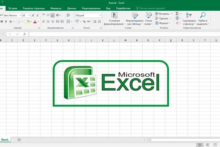Switch to the Разметка страницы tab

click(x=34, y=8)
